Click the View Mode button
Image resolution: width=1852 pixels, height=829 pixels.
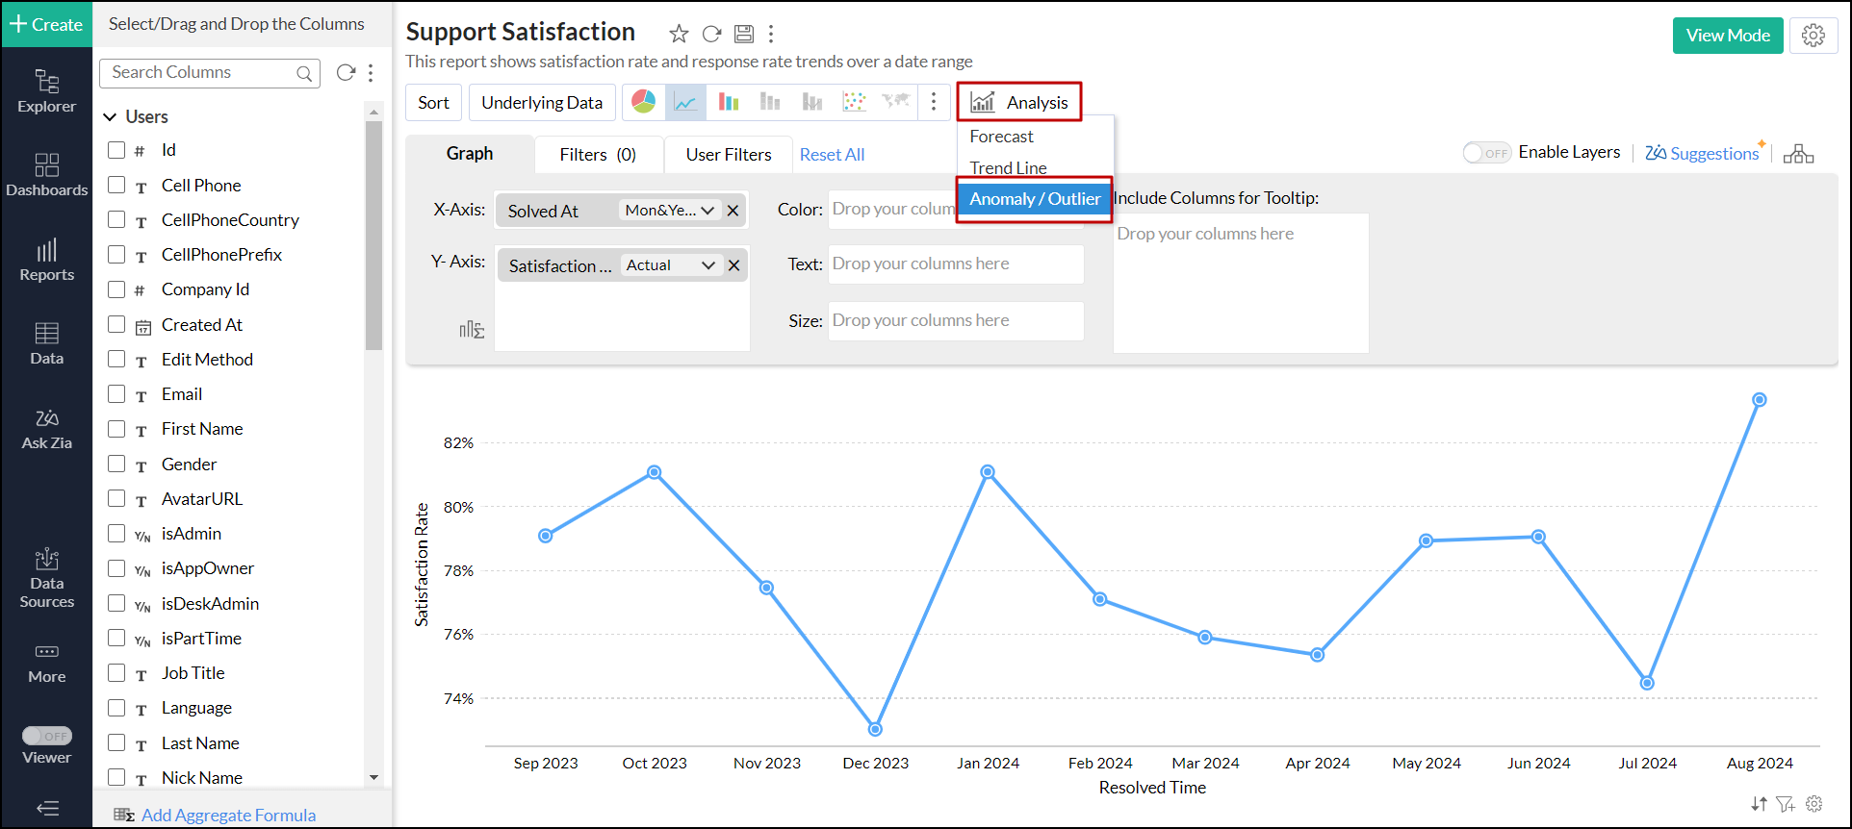tap(1727, 36)
